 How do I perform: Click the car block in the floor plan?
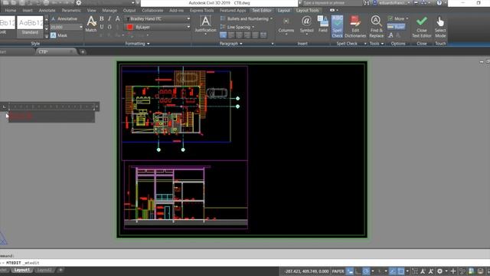217,93
